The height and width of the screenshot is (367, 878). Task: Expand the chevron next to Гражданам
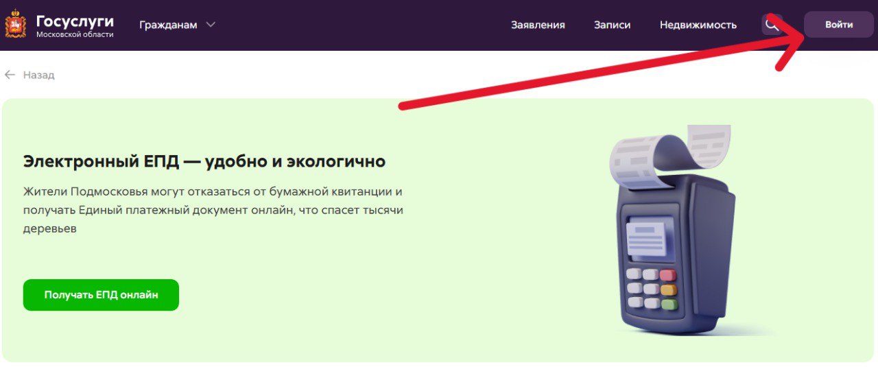[211, 25]
